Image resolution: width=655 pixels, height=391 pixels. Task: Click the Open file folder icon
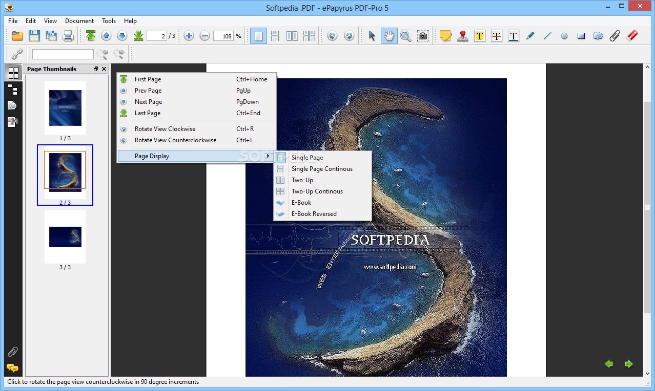point(17,36)
